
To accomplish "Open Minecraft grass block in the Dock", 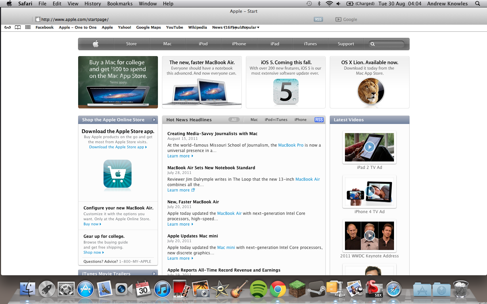I will click(297, 289).
